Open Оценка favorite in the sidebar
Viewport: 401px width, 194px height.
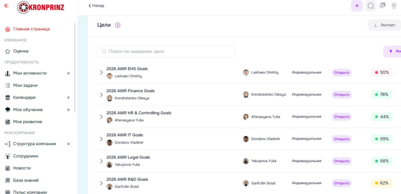21,51
